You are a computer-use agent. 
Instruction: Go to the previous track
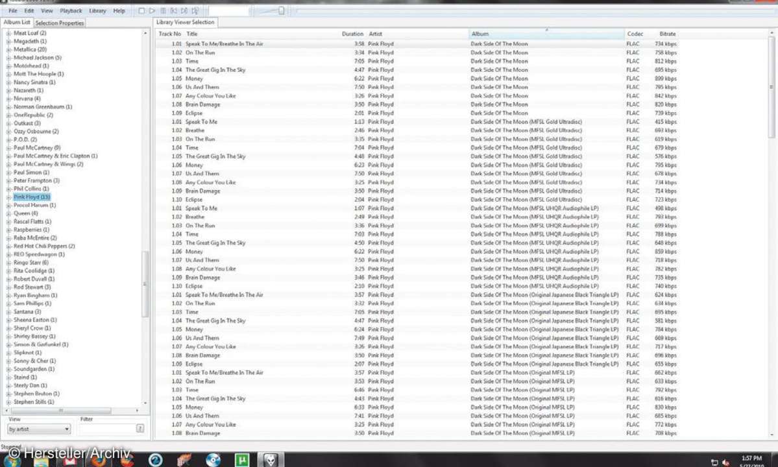click(x=174, y=10)
